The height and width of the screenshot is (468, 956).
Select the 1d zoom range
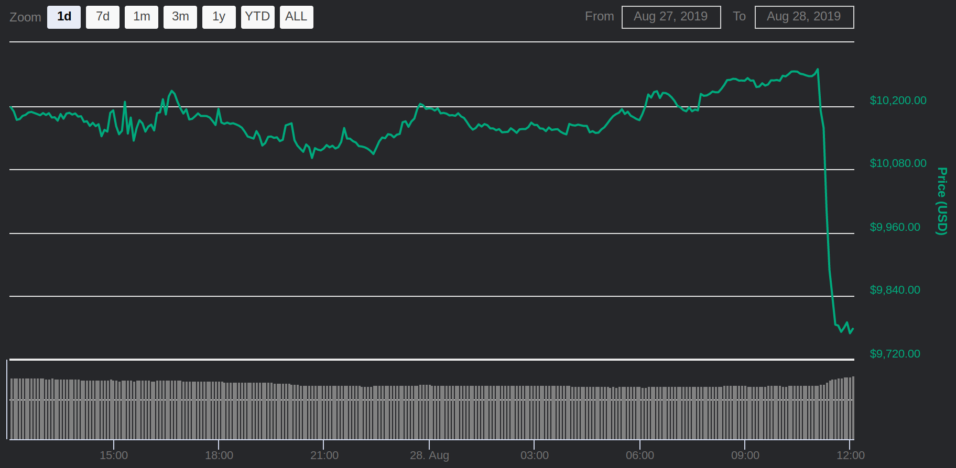point(64,17)
